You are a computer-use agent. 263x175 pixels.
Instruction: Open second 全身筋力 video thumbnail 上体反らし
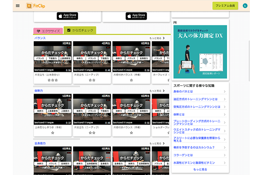(92, 161)
